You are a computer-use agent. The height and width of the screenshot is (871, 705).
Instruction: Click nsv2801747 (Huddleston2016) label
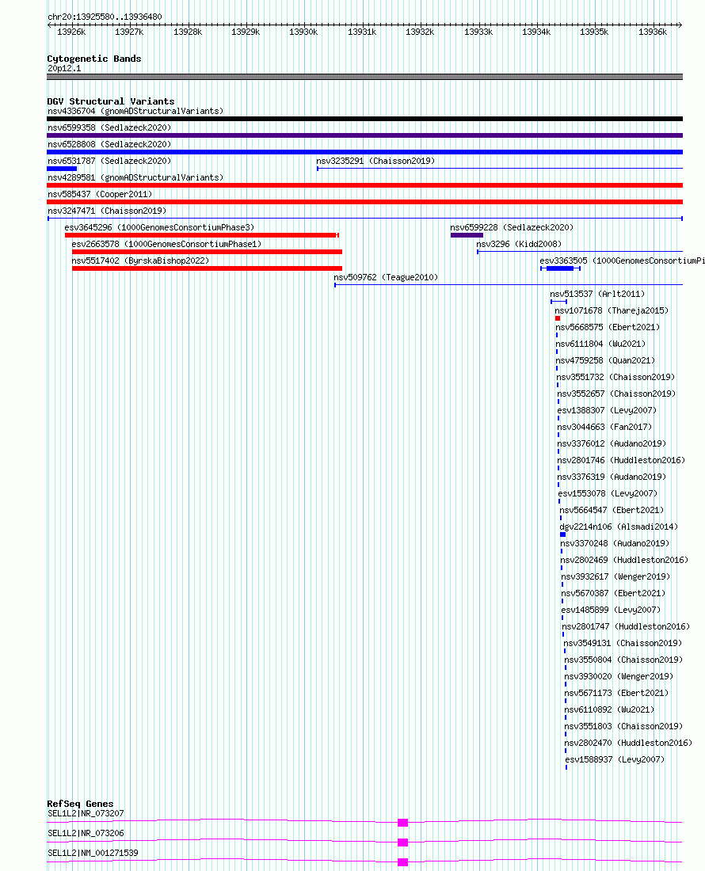coord(626,628)
